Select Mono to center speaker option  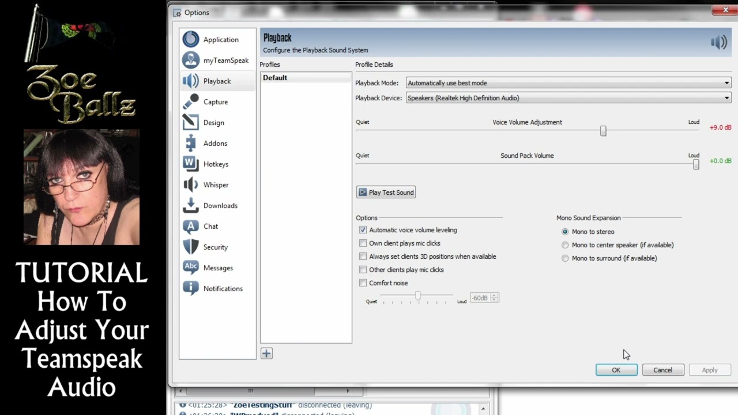pos(565,245)
